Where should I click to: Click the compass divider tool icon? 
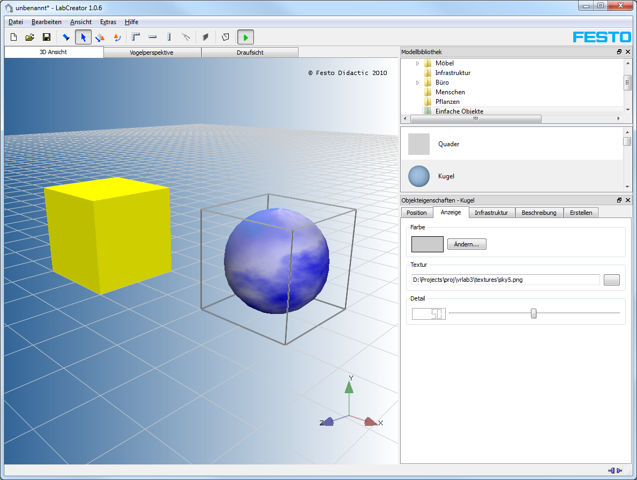point(186,37)
